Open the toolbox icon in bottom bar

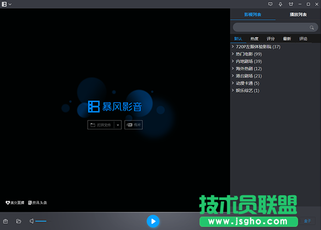point(6,221)
